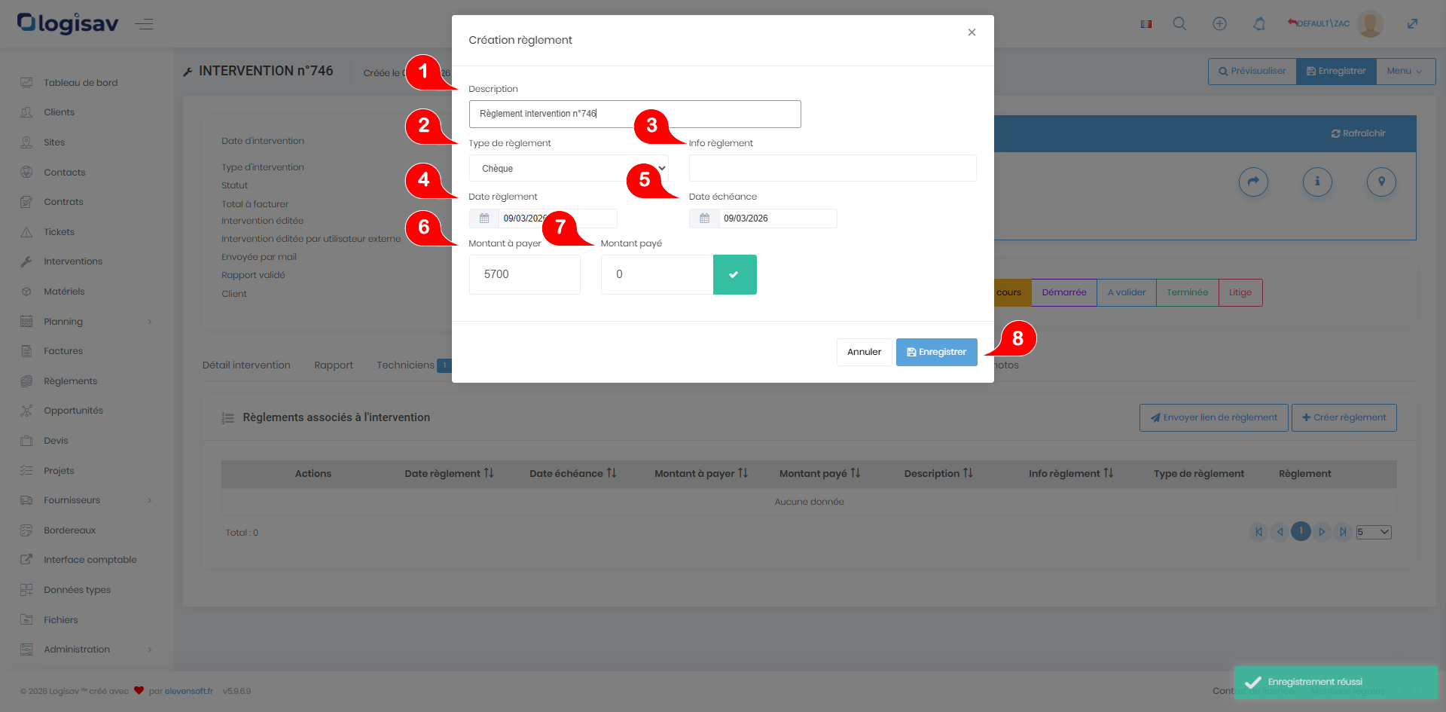The image size is (1446, 712).
Task: Open Factures in the sidebar
Action: tap(63, 351)
